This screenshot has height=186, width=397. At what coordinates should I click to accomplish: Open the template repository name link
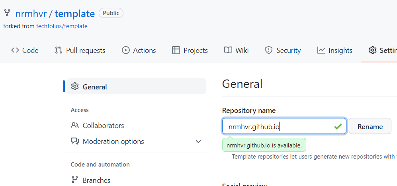(75, 14)
